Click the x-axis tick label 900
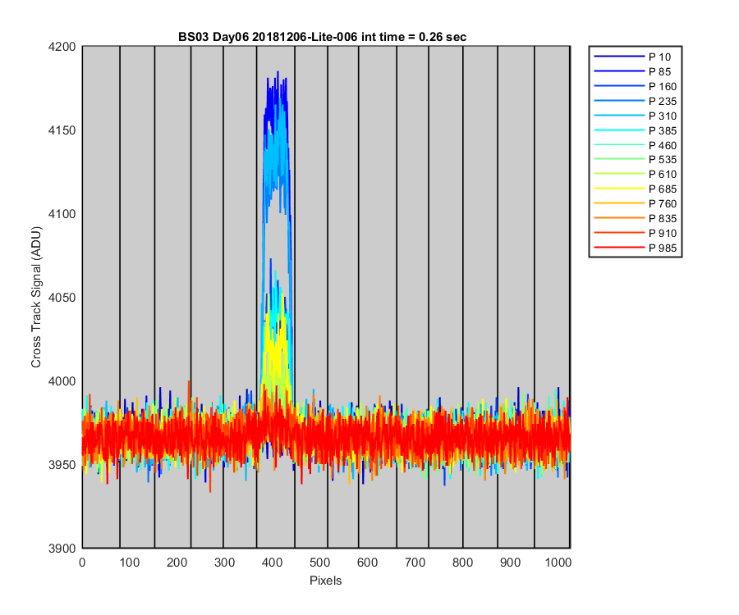Viewport: 739px width, 615px height. click(510, 563)
